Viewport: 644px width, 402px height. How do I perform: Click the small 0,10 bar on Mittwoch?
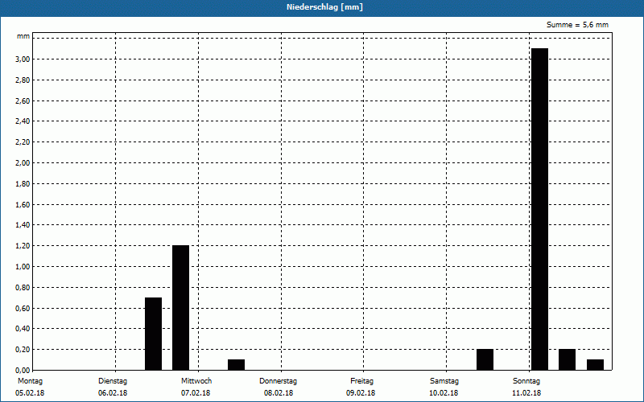pyautogui.click(x=236, y=365)
